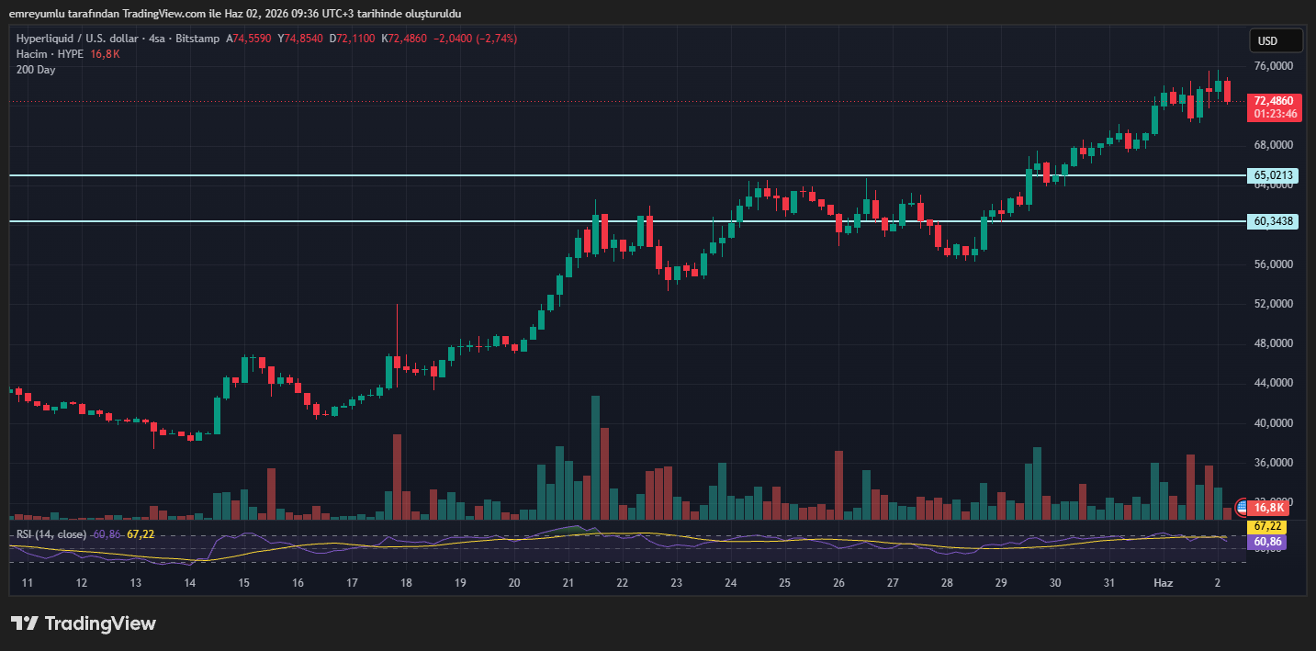Click the date label 18 on time axis
Viewport: 1316px width, 651px height.
click(x=406, y=583)
